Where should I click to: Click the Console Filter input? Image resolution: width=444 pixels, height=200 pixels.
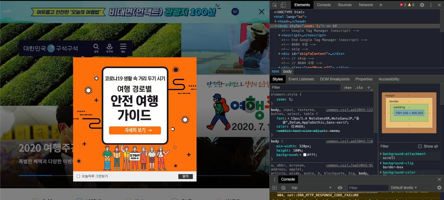[x=368, y=188]
